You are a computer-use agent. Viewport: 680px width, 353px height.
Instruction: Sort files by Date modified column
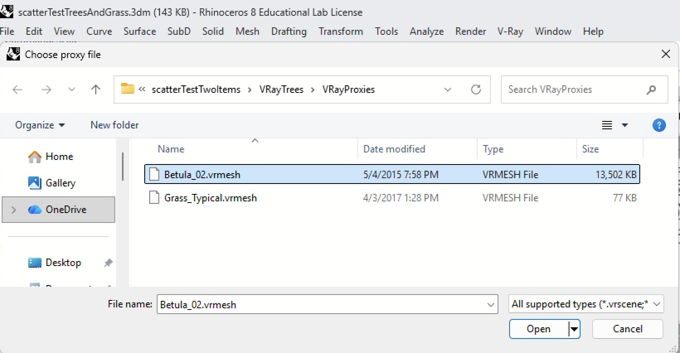coord(394,149)
